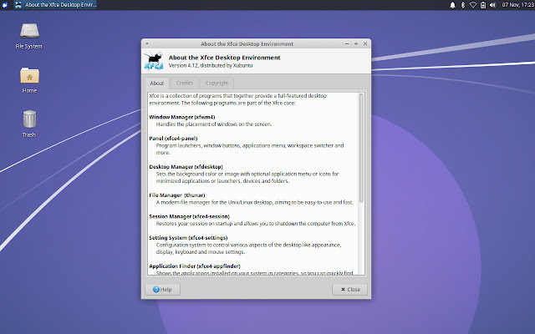
Task: Click the "Panel (xfce4-panel)" heading
Action: click(x=173, y=139)
